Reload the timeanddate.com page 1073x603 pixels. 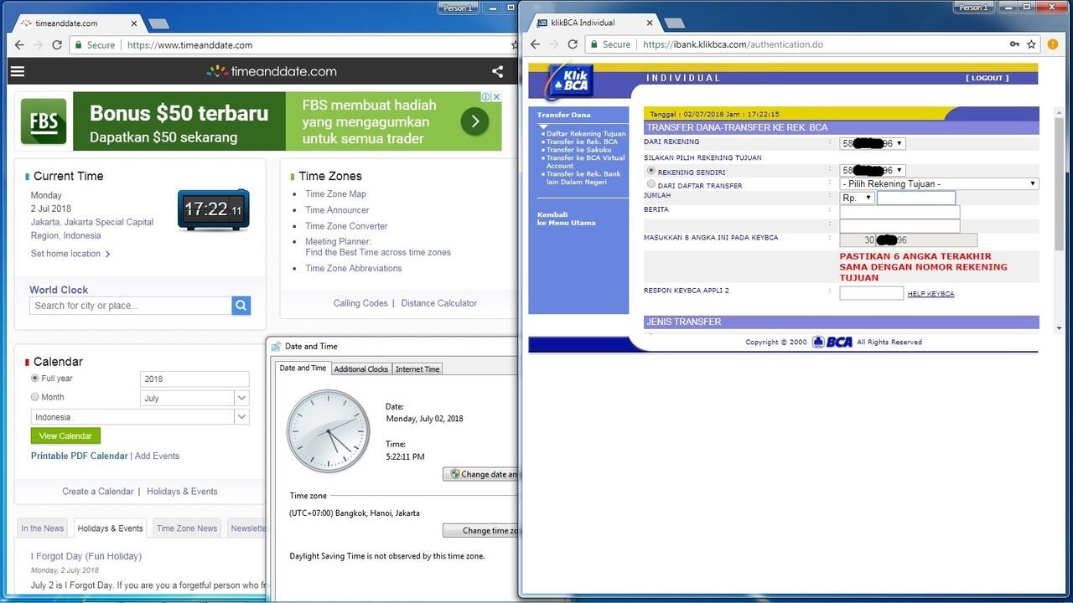point(57,45)
